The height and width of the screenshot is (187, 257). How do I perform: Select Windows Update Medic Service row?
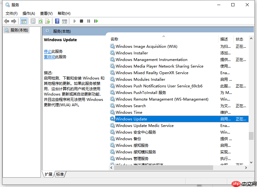coord(179,125)
